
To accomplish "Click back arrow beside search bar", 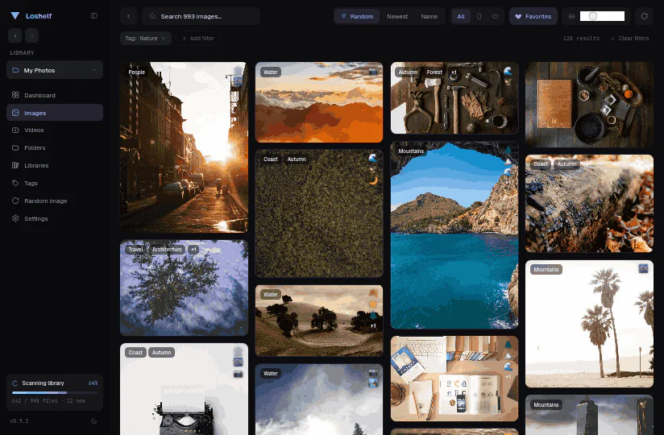I will pos(128,16).
